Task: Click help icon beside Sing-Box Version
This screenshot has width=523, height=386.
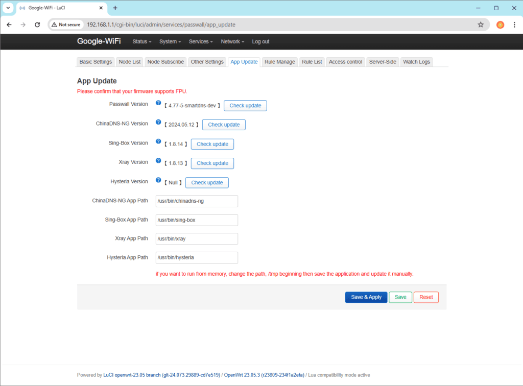Action: (158, 141)
